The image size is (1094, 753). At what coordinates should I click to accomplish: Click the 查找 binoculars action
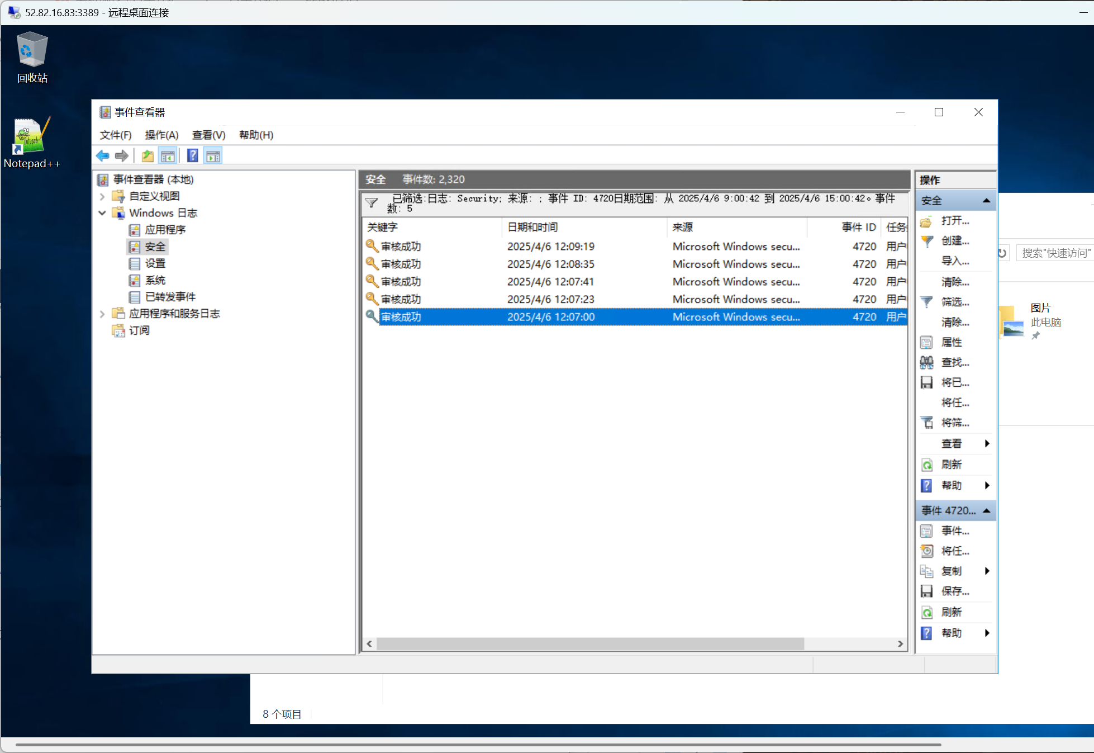954,362
